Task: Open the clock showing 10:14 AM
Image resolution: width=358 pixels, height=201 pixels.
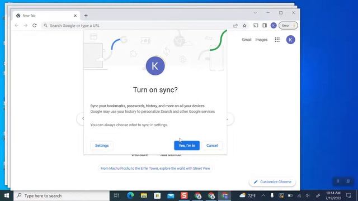Action: 333,195
